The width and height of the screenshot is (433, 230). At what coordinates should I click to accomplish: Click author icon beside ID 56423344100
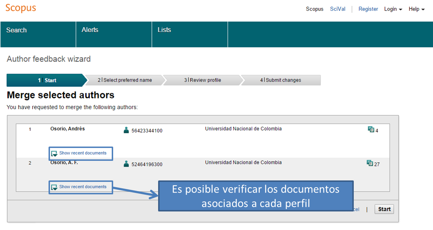coord(126,130)
